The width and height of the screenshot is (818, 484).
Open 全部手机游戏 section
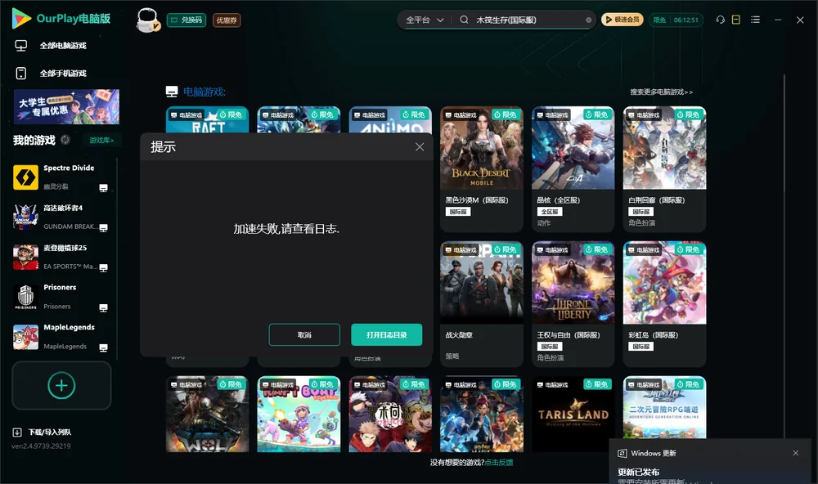click(x=63, y=73)
